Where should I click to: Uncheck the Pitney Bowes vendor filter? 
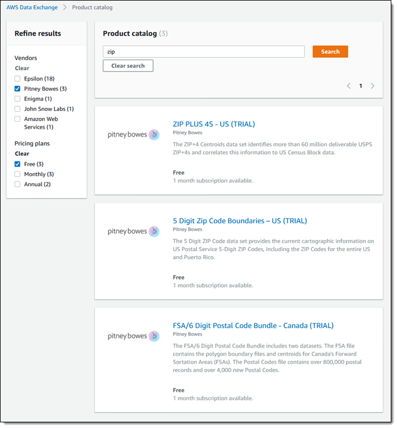pos(18,89)
